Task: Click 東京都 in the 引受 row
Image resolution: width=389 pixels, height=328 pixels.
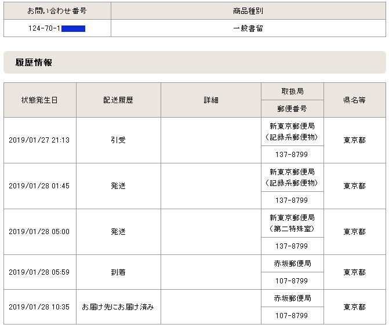Action: (x=355, y=140)
